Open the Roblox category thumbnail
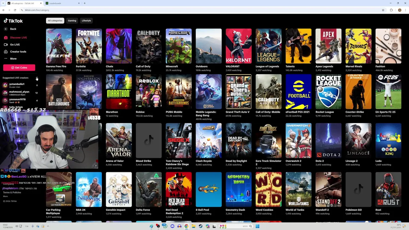This screenshot has height=230, width=409. tap(149, 92)
